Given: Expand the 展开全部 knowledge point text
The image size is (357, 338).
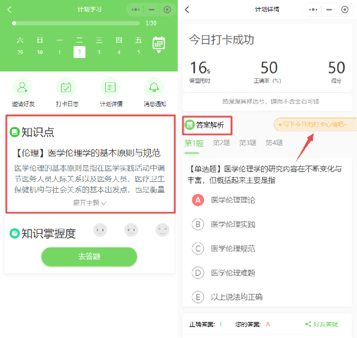Looking at the screenshot, I should (x=90, y=203).
